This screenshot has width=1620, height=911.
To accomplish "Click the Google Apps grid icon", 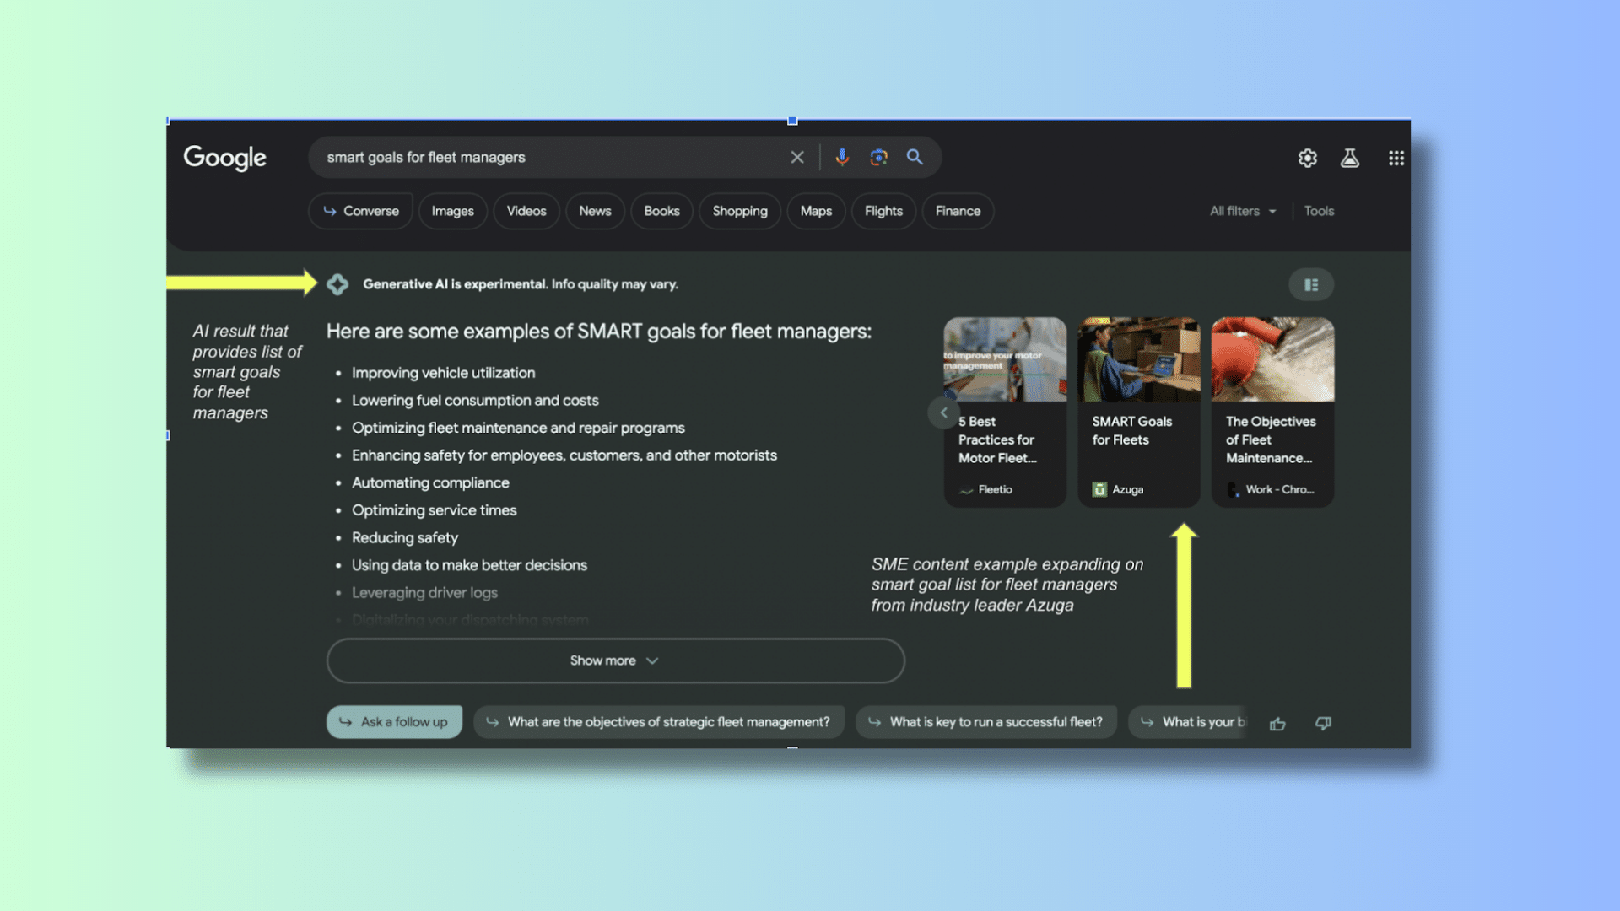I will (1397, 157).
